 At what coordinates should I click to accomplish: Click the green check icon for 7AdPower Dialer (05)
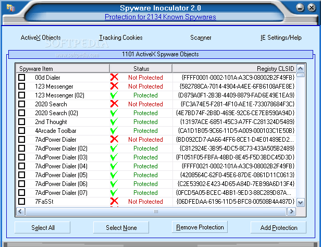[114, 175]
